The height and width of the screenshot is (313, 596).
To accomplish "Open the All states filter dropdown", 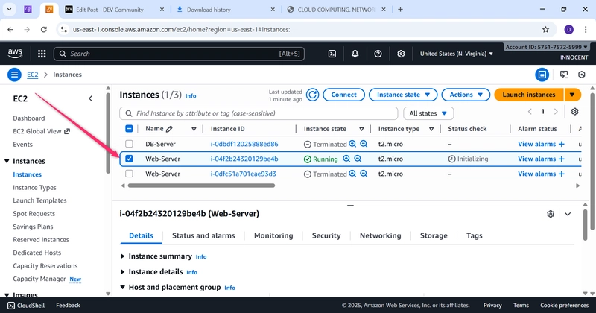I will coord(428,113).
